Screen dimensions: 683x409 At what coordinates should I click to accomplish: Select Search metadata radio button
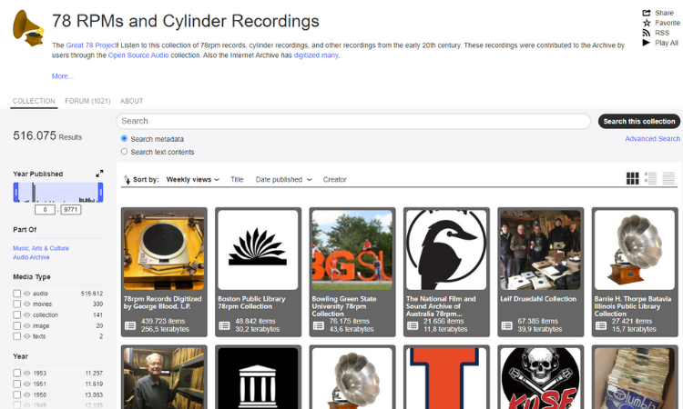(x=124, y=139)
